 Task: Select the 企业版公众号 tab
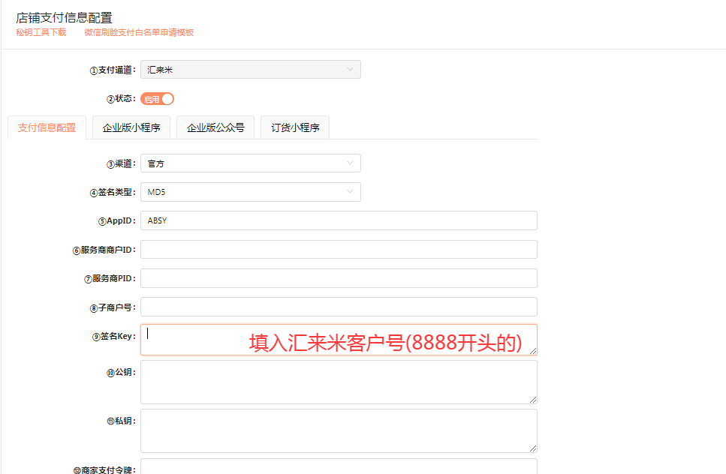click(215, 127)
